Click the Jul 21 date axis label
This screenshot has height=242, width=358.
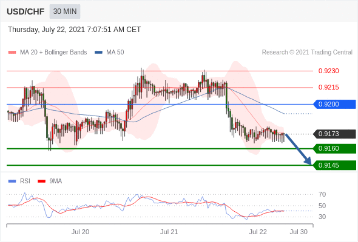[169, 232]
